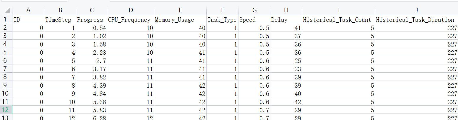458x120 pixels.
Task: Select the Delay cell with value 25
Action: (x=286, y=61)
